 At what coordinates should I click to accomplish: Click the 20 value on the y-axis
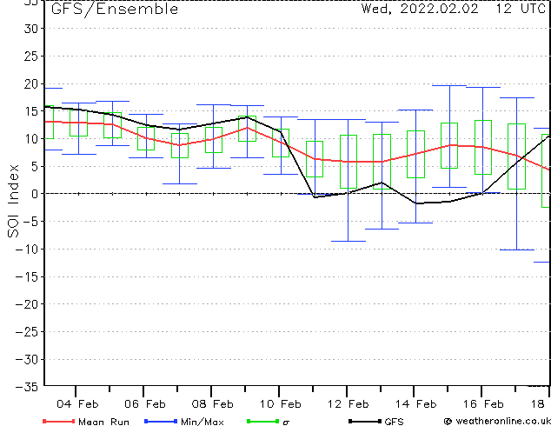tap(30, 83)
